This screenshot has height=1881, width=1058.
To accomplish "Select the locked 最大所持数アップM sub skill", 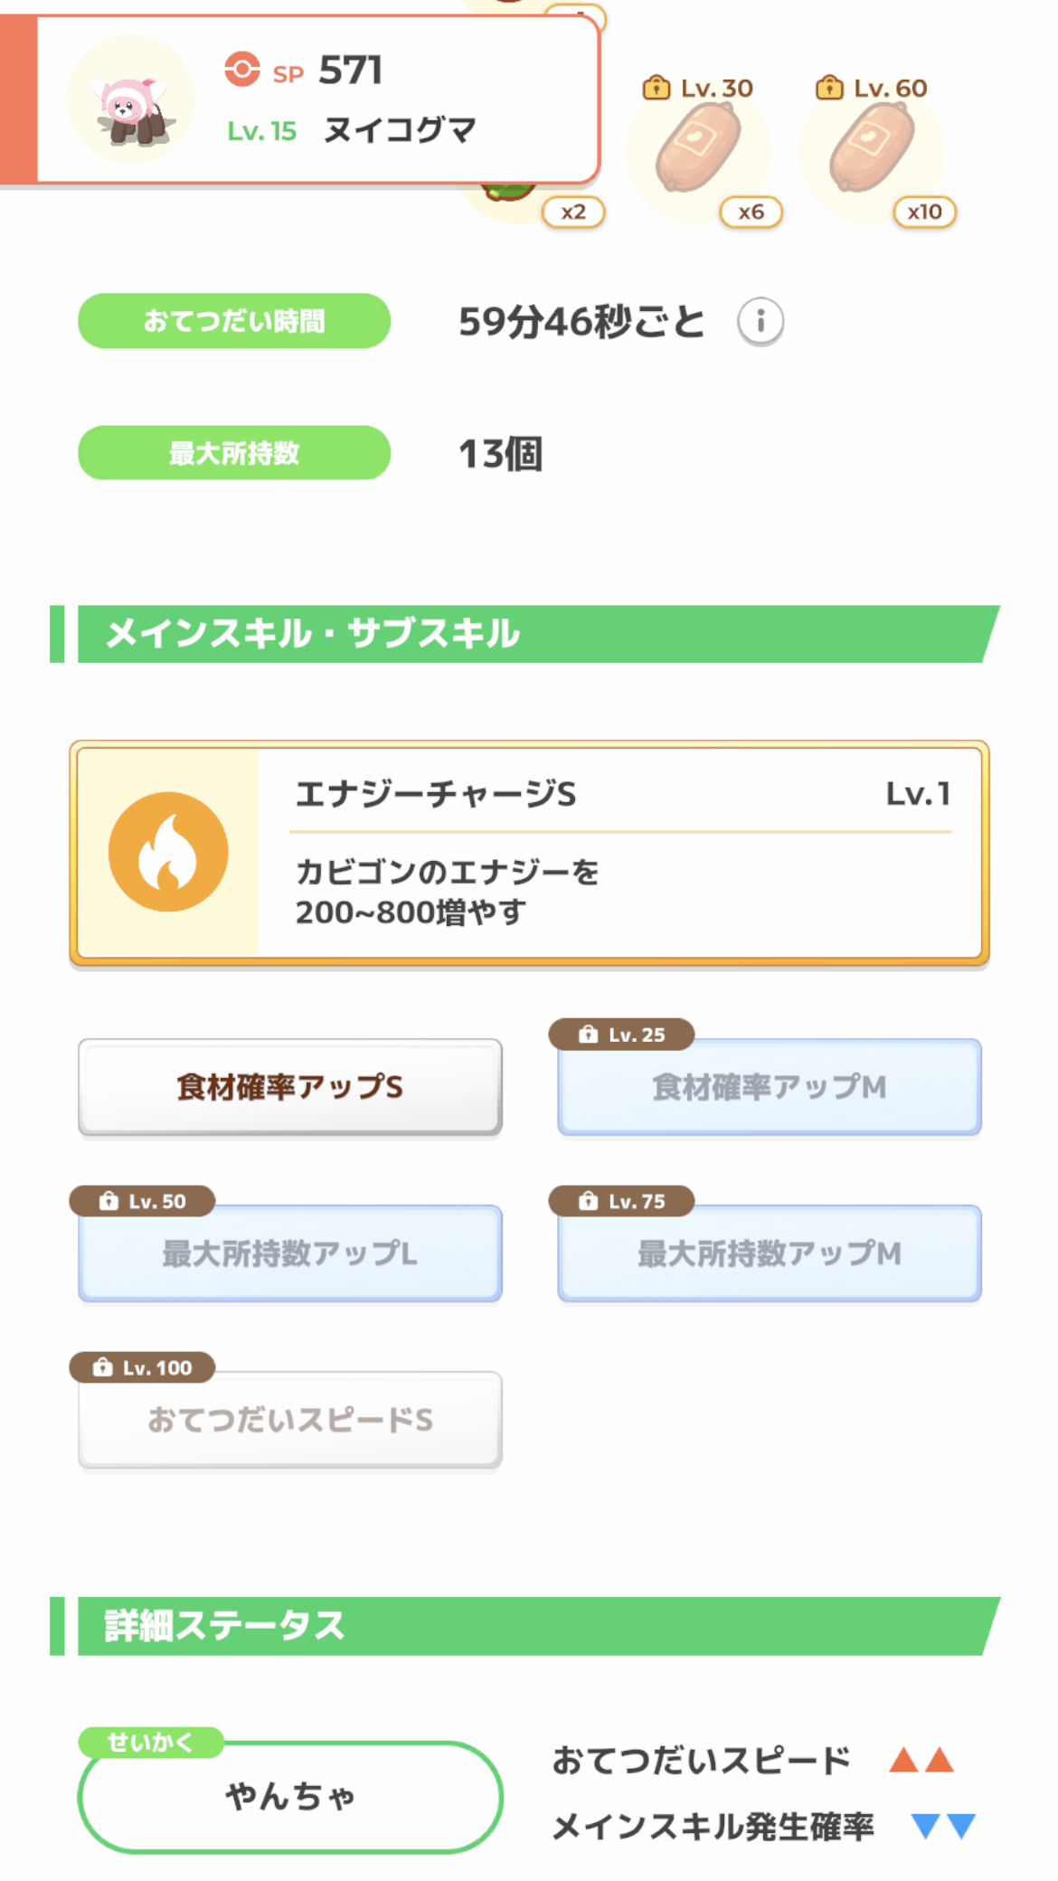I will point(770,1252).
